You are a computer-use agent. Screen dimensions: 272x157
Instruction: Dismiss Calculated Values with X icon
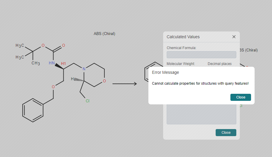234,37
